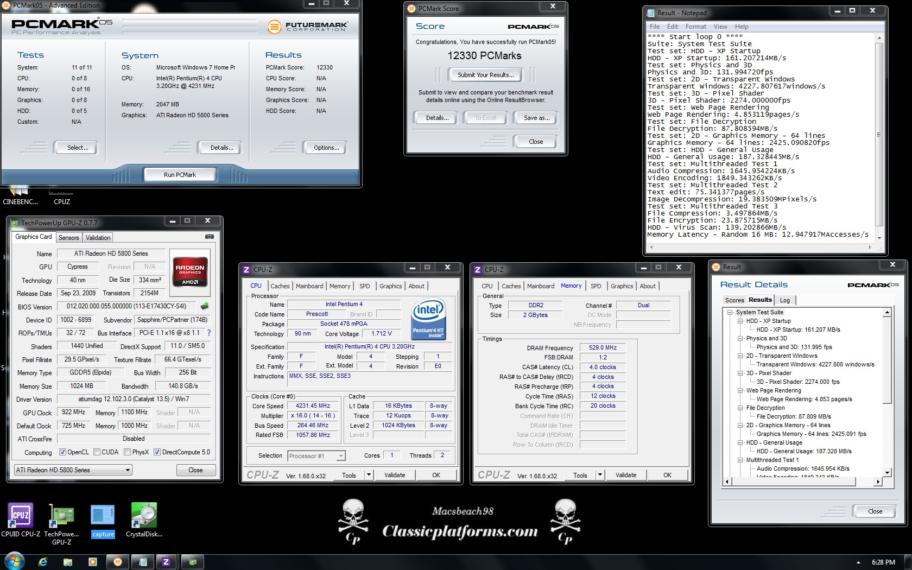Switch to the GPU-Z Validation tab
The height and width of the screenshot is (570, 912).
98,238
